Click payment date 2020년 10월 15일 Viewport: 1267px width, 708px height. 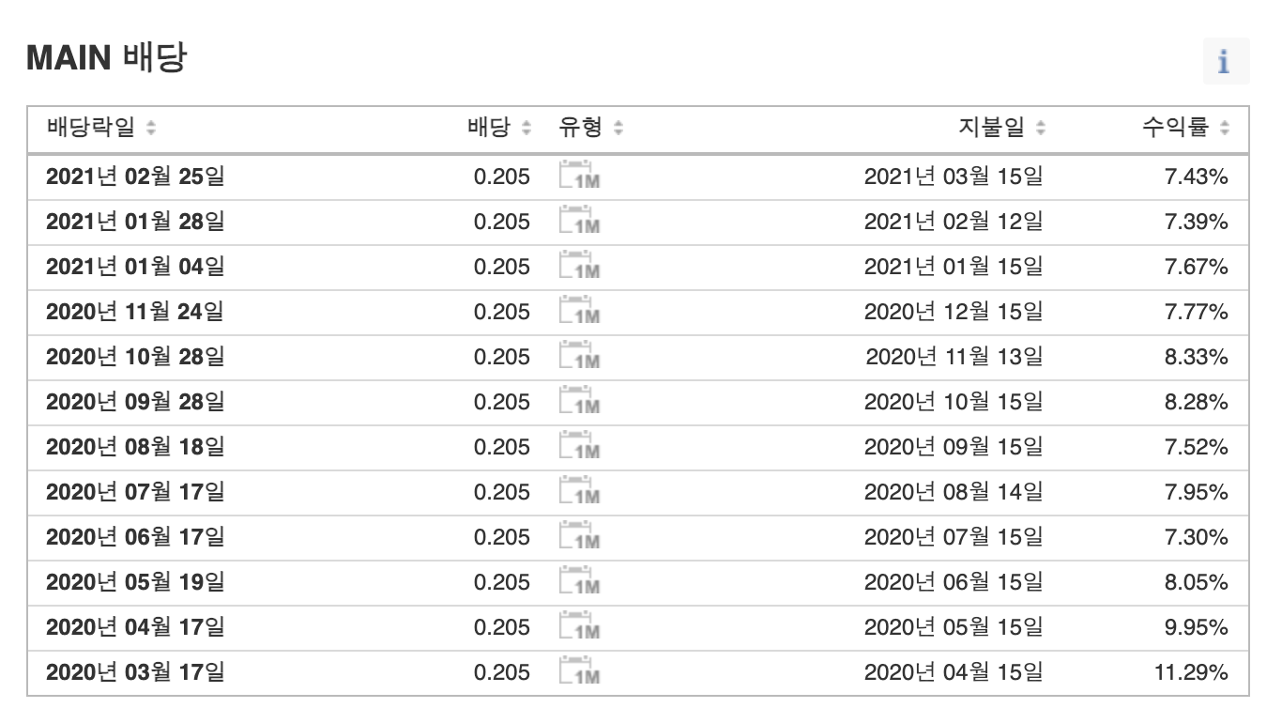click(954, 402)
